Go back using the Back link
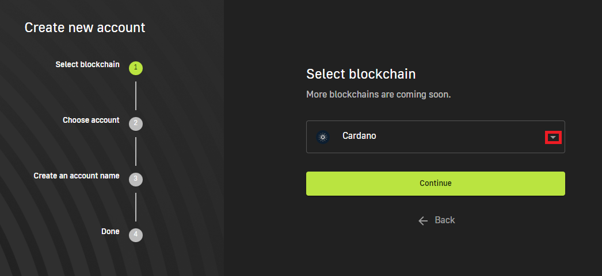 (444, 220)
